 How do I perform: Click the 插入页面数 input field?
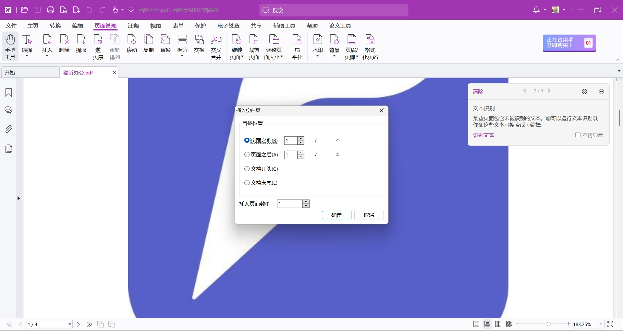click(290, 204)
